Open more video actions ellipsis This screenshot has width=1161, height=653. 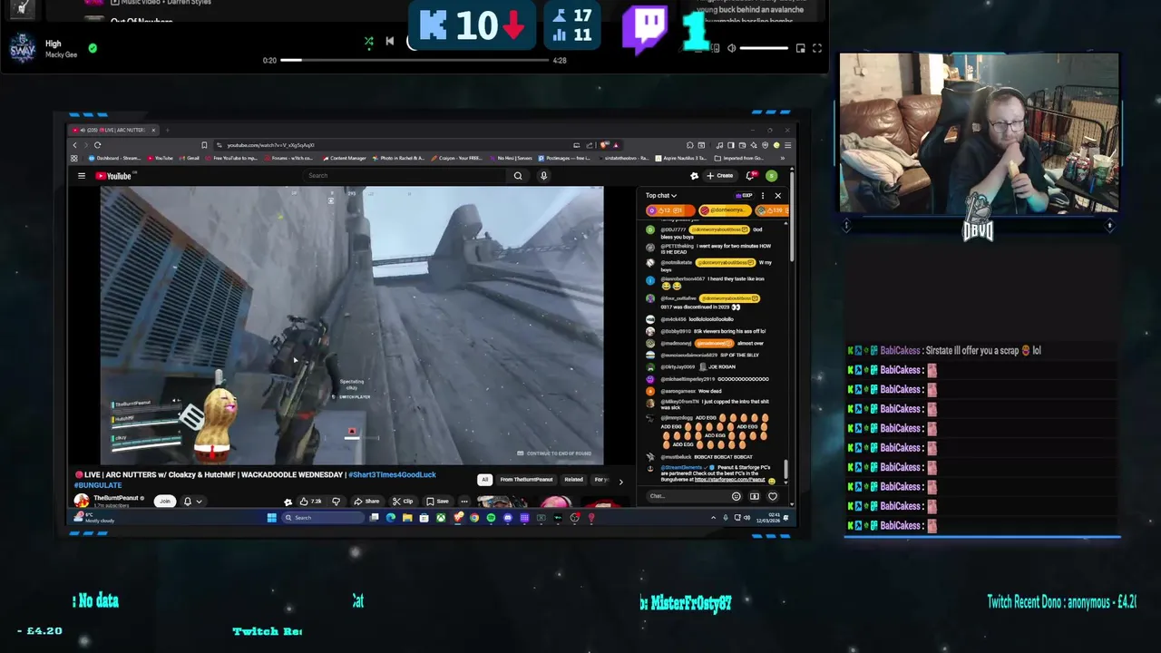click(463, 501)
